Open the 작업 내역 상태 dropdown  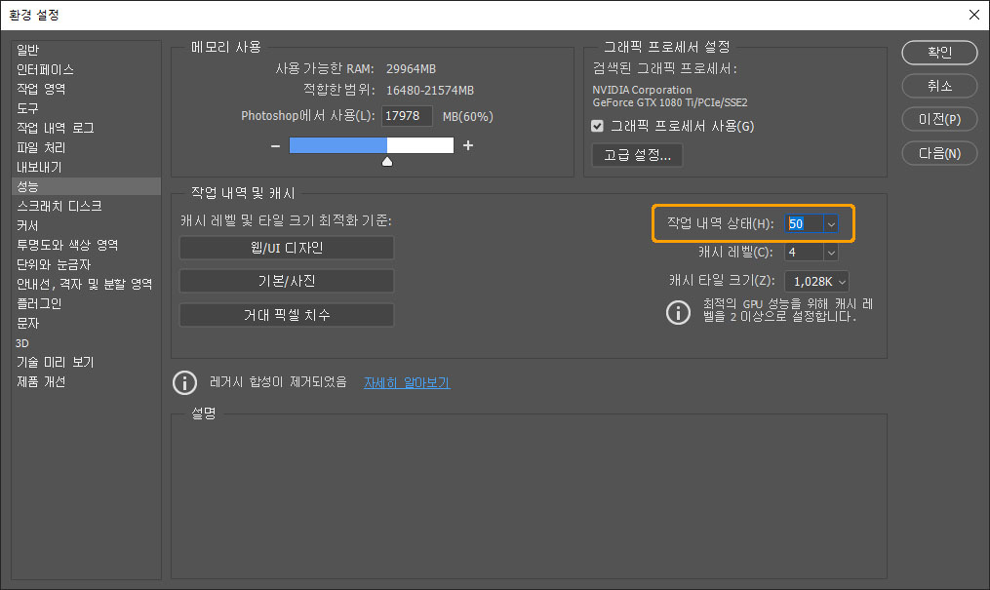click(x=831, y=223)
